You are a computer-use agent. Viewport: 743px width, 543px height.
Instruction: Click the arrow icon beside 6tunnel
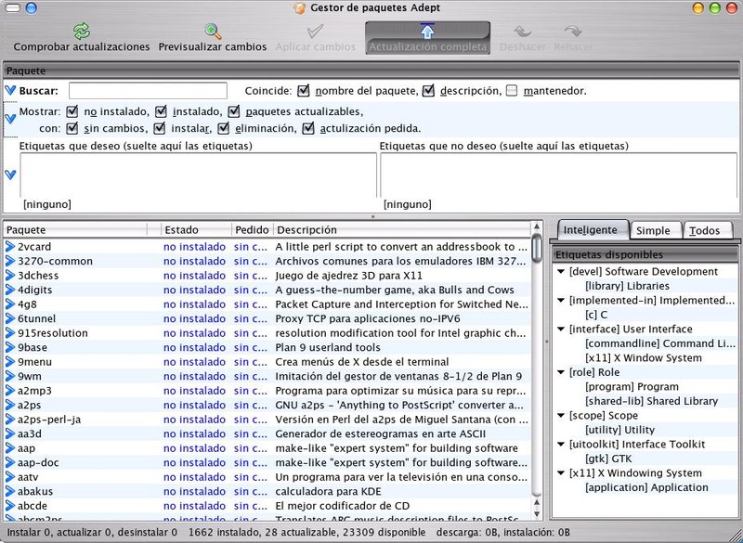tap(10, 318)
